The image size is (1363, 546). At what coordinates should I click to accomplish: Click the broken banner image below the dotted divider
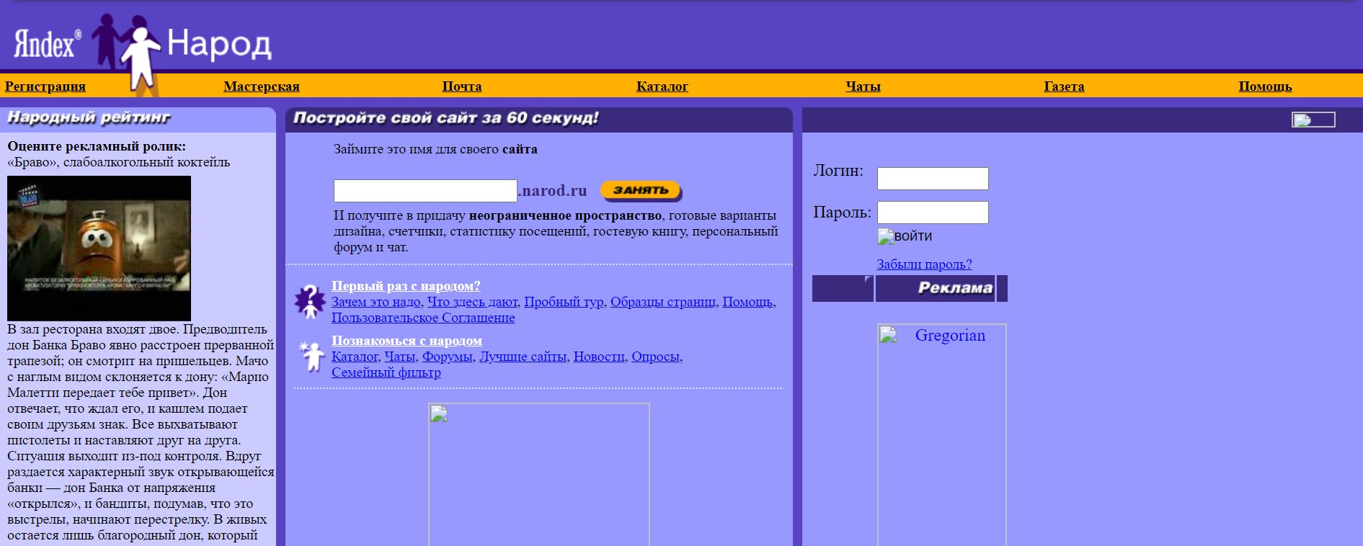tap(538, 474)
